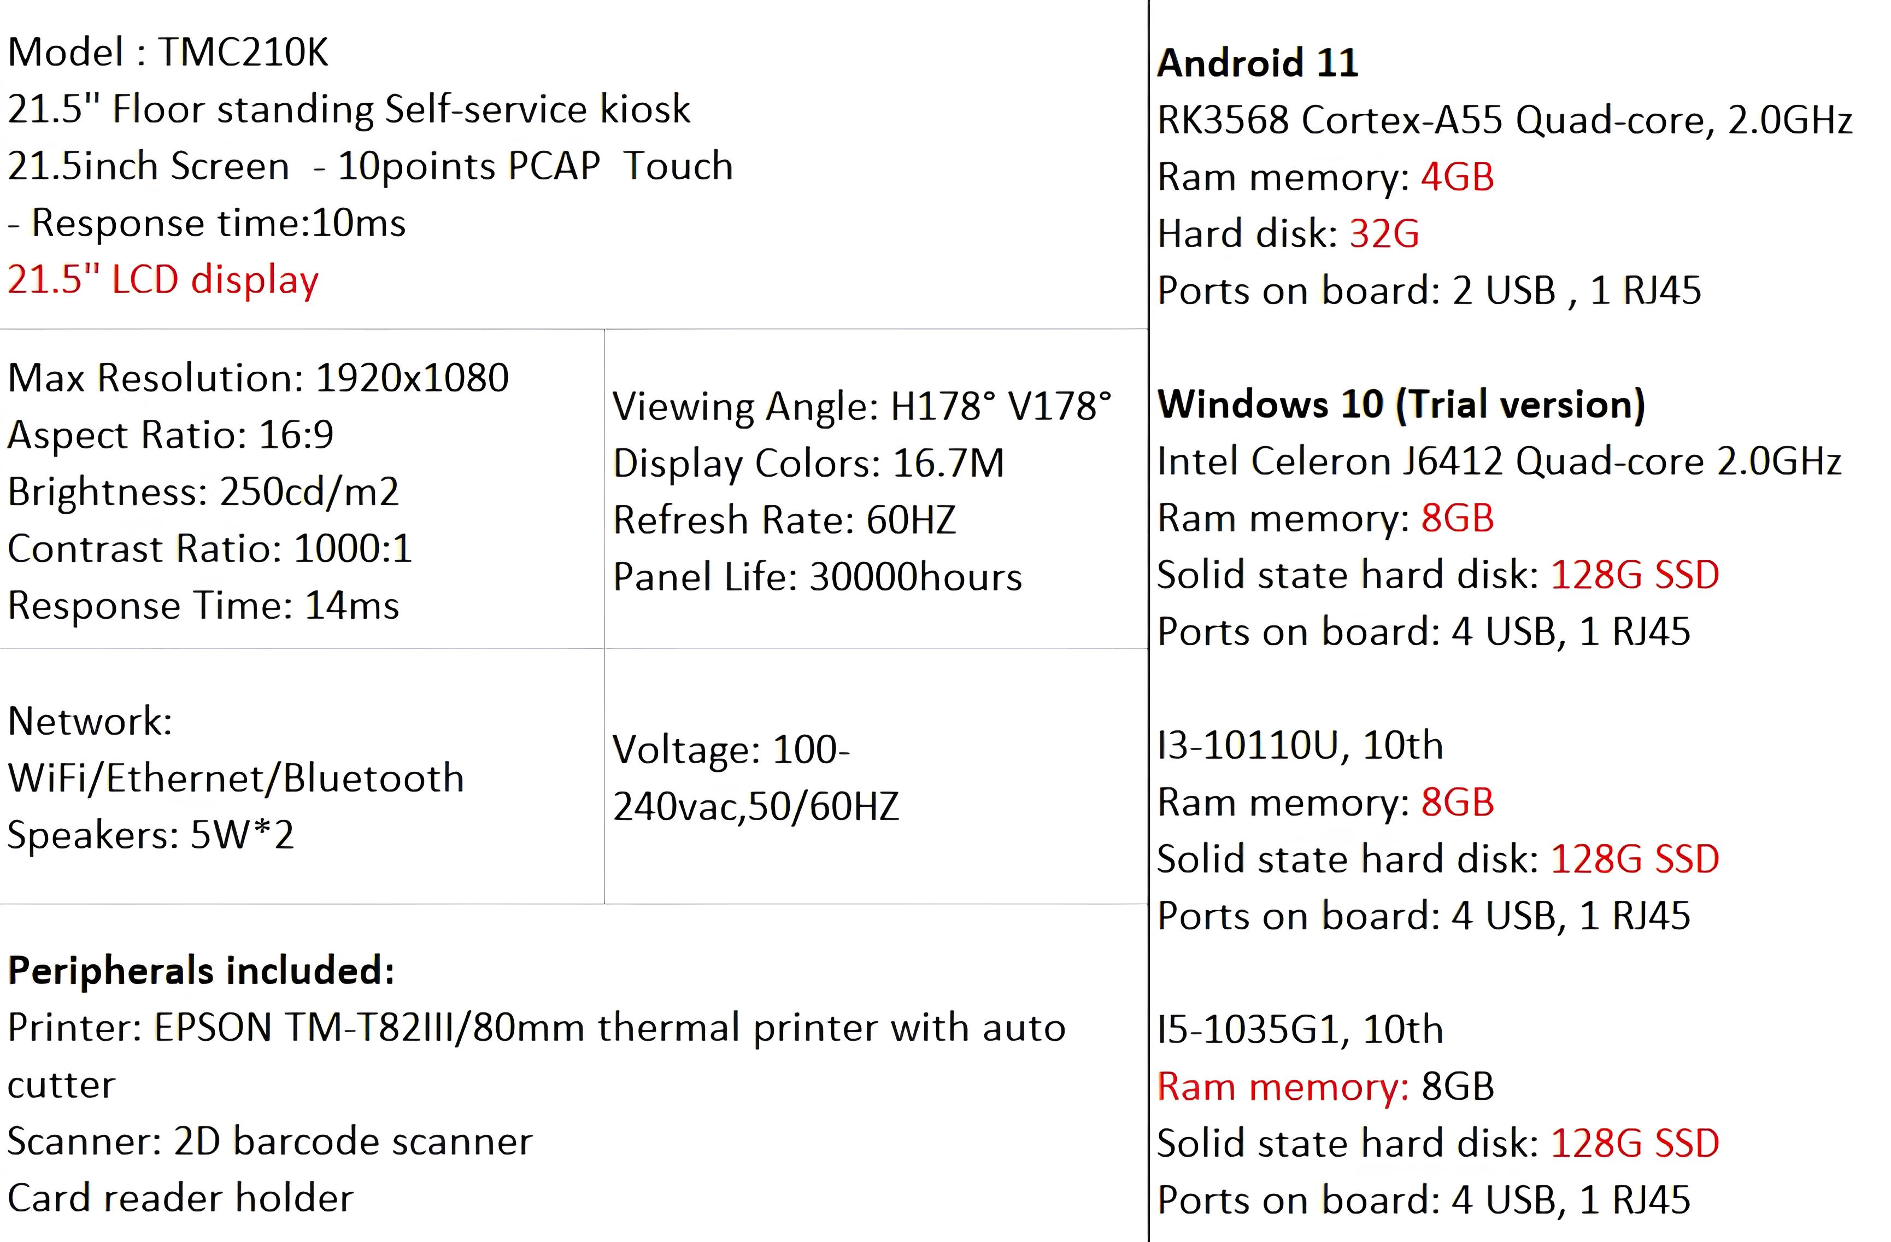Screen dimensions: 1891x1242
Task: Click the Android 11 heading
Action: point(1258,63)
